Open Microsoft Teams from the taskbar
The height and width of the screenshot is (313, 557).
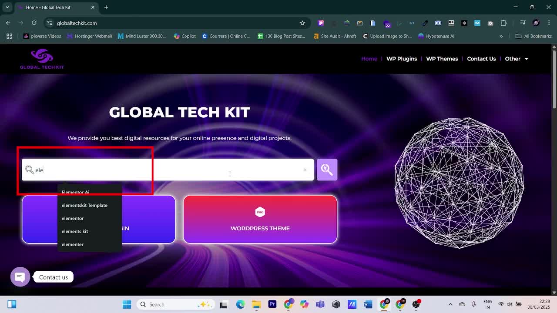click(320, 304)
